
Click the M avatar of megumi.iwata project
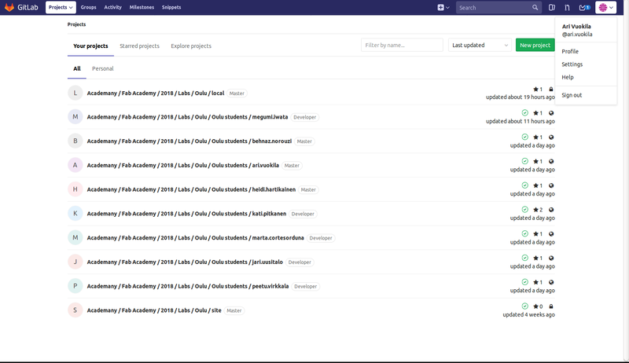pos(75,117)
